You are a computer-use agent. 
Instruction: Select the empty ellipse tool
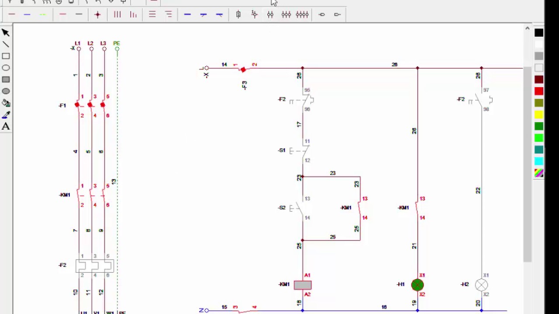click(6, 68)
